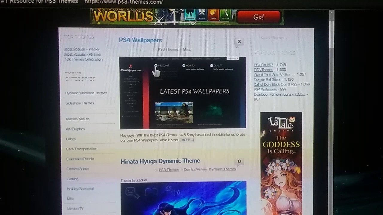This screenshot has width=383, height=215.
Task: Open the Hinata Hyuga Dynamic Theme title
Action: [160, 161]
